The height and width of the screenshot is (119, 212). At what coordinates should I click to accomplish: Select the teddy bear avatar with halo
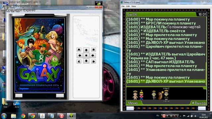[x=135, y=95]
